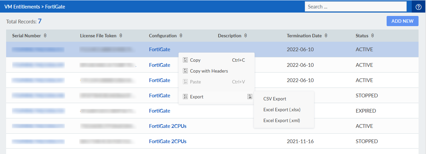Image resolution: width=426 pixels, height=154 pixels.
Task: Open FortiGate link in the EXPIRED row
Action: click(x=160, y=111)
